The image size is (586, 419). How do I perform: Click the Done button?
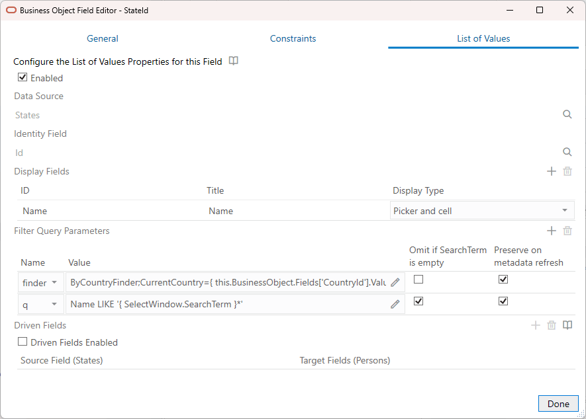point(558,403)
